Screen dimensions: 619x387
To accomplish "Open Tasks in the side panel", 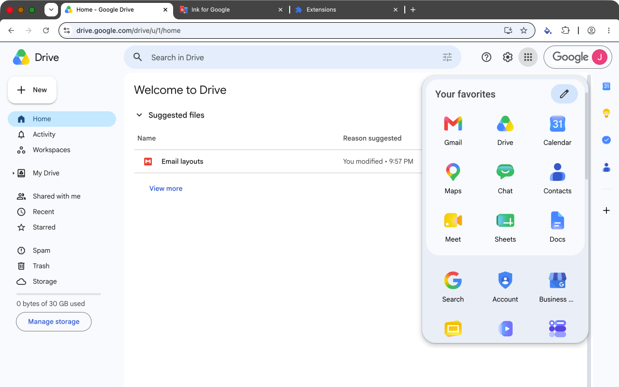I will click(x=606, y=140).
